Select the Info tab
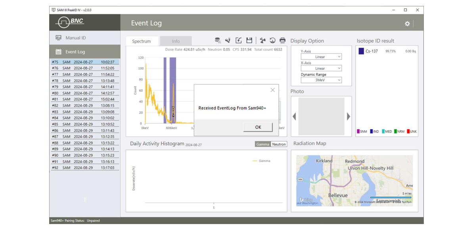The height and width of the screenshot is (230, 473). 176,41
